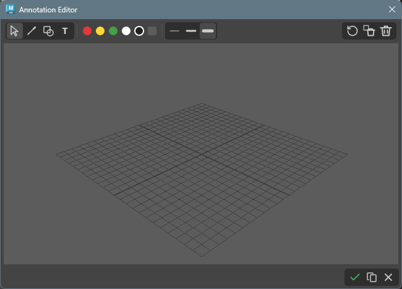This screenshot has height=289, width=402.
Task: Select the arrow selection tool
Action: coord(15,31)
